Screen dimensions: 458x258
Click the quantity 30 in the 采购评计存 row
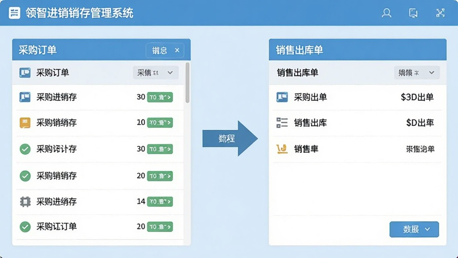[141, 149]
